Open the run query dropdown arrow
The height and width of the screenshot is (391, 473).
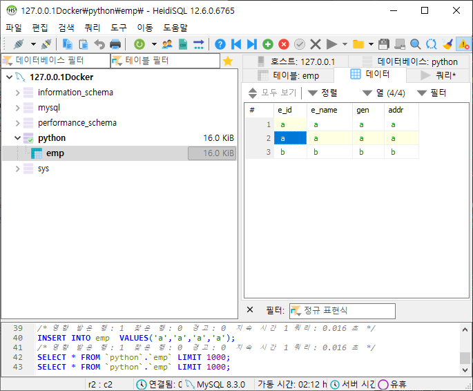(x=345, y=44)
